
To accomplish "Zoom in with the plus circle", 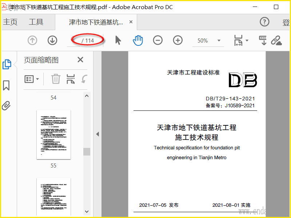I will click(x=178, y=40).
